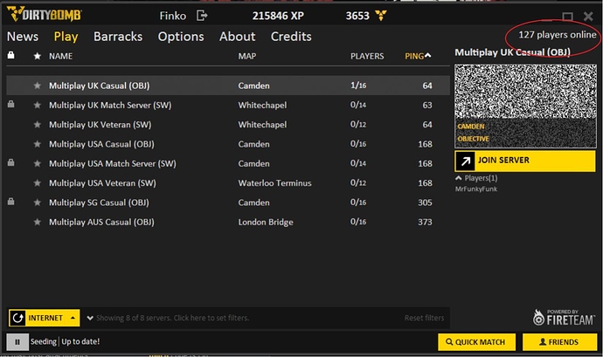Viewport: 603px width, 357px height.
Task: Click the gold credits currency icon
Action: click(380, 15)
